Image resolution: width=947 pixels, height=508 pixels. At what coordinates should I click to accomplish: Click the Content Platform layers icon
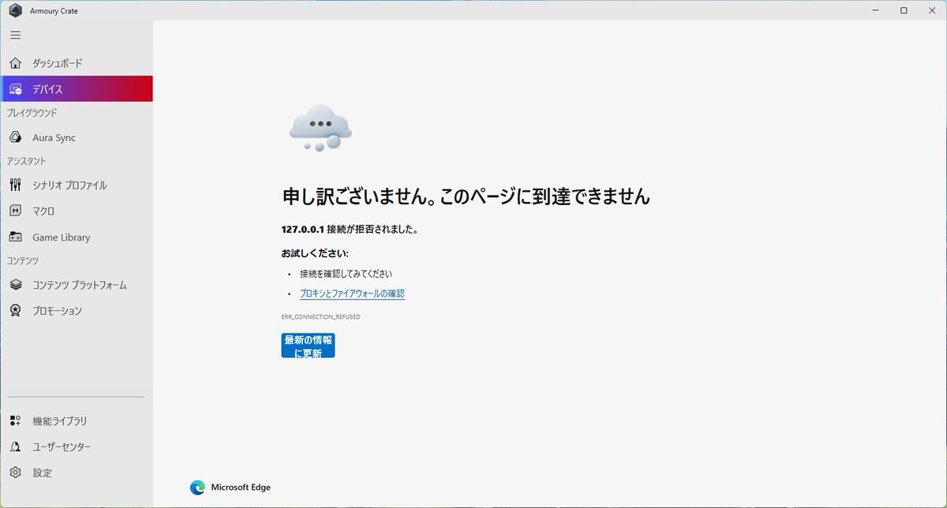pyautogui.click(x=16, y=285)
